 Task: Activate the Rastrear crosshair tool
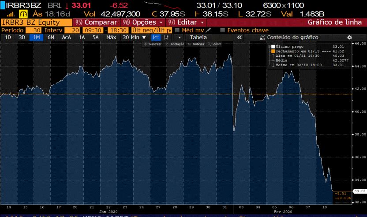(x=153, y=44)
